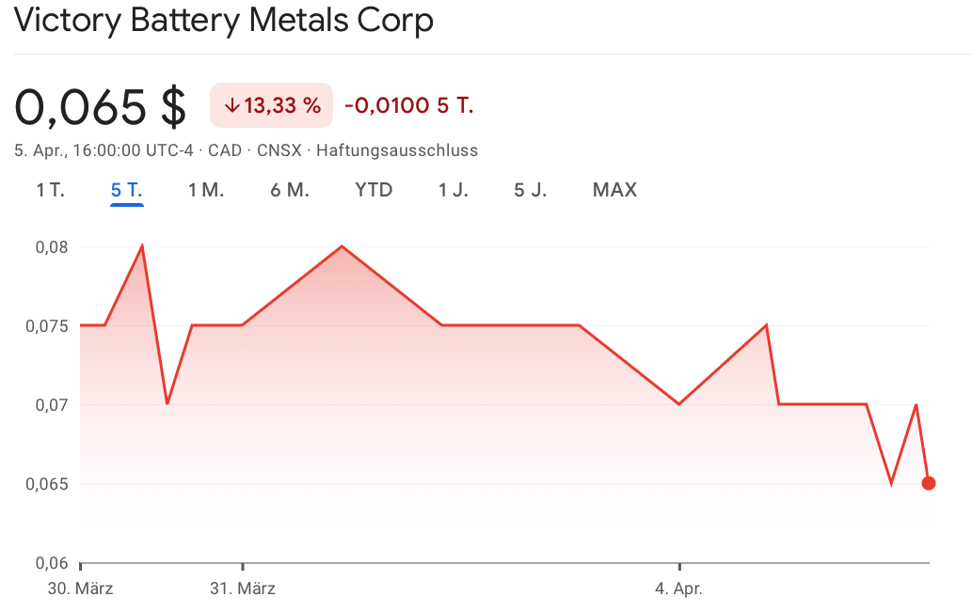The width and height of the screenshot is (972, 612).
Task: Click the red endpoint dot on chart
Action: pos(929,483)
